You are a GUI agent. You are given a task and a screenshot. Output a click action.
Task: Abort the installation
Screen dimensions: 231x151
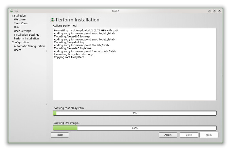coord(168,135)
